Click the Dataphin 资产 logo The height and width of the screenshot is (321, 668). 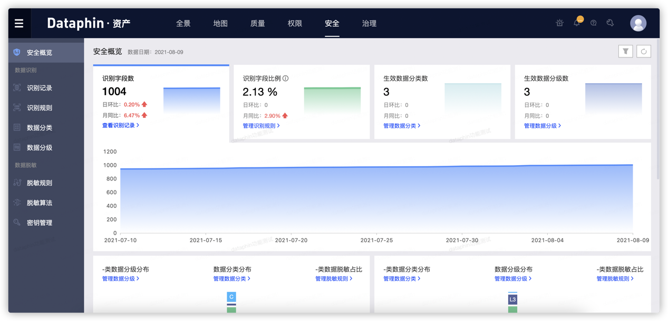click(x=88, y=23)
